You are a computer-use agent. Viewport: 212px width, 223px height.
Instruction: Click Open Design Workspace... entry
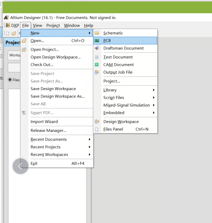57,57
